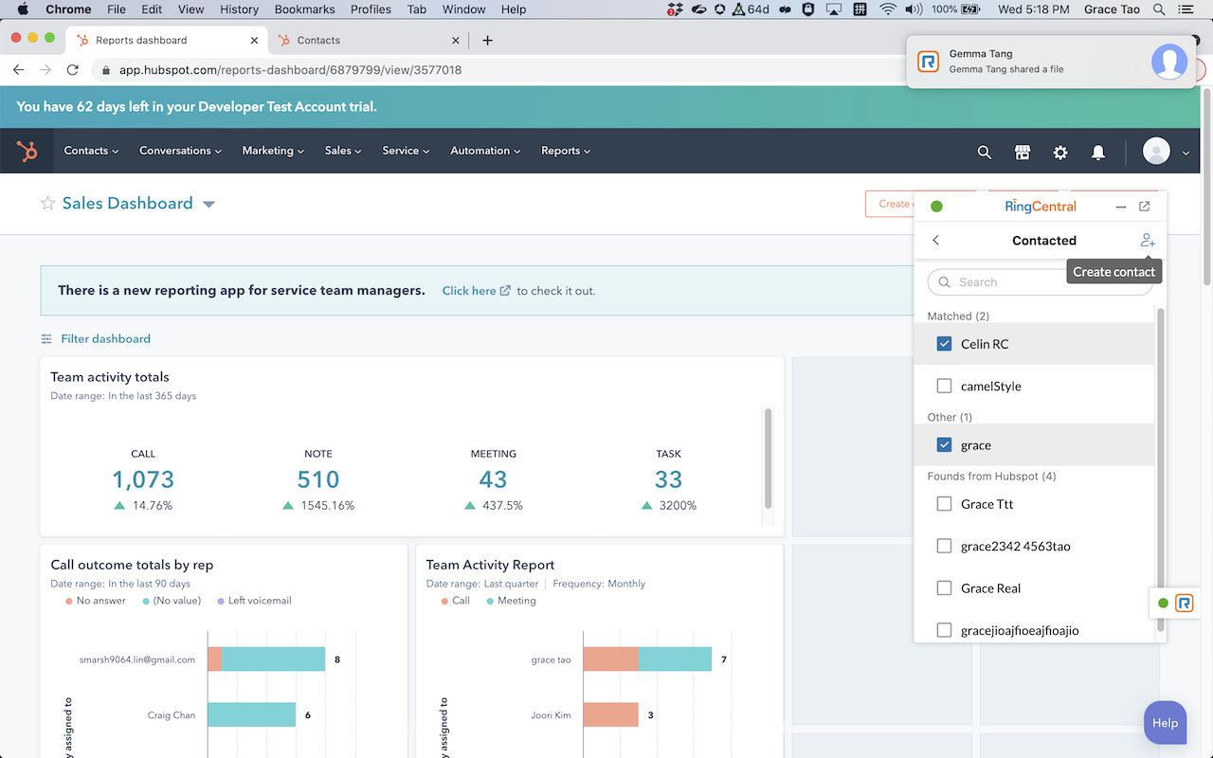Open the Help button

1165,722
